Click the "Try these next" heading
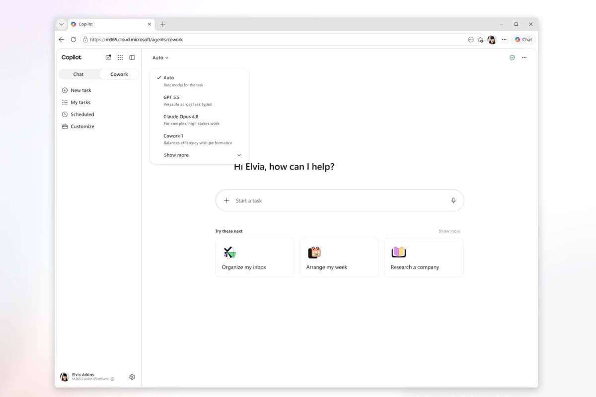596x397 pixels. coord(229,231)
